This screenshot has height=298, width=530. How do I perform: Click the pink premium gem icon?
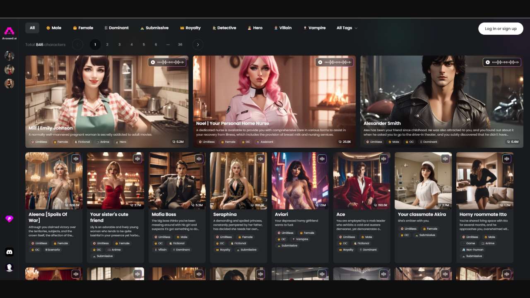point(9,219)
